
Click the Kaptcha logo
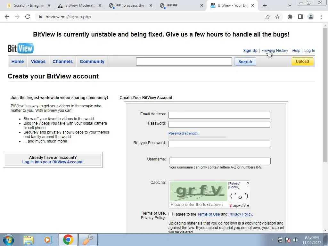pos(239,206)
